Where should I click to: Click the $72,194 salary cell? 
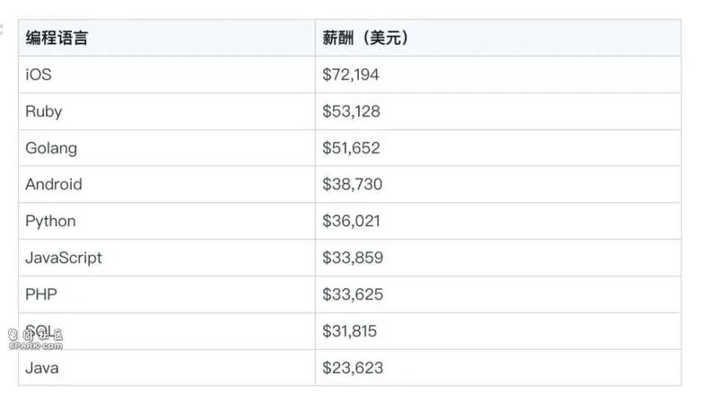pyautogui.click(x=351, y=74)
